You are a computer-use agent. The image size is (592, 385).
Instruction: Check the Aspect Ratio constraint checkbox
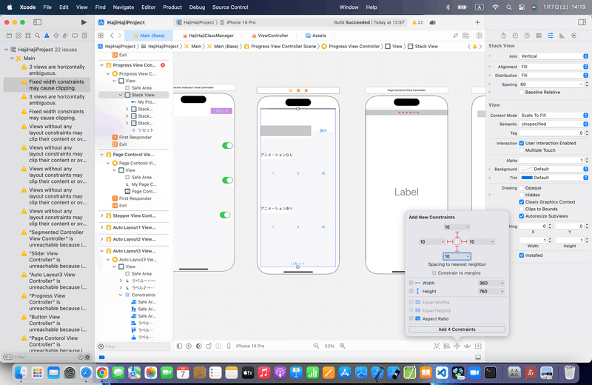click(411, 318)
